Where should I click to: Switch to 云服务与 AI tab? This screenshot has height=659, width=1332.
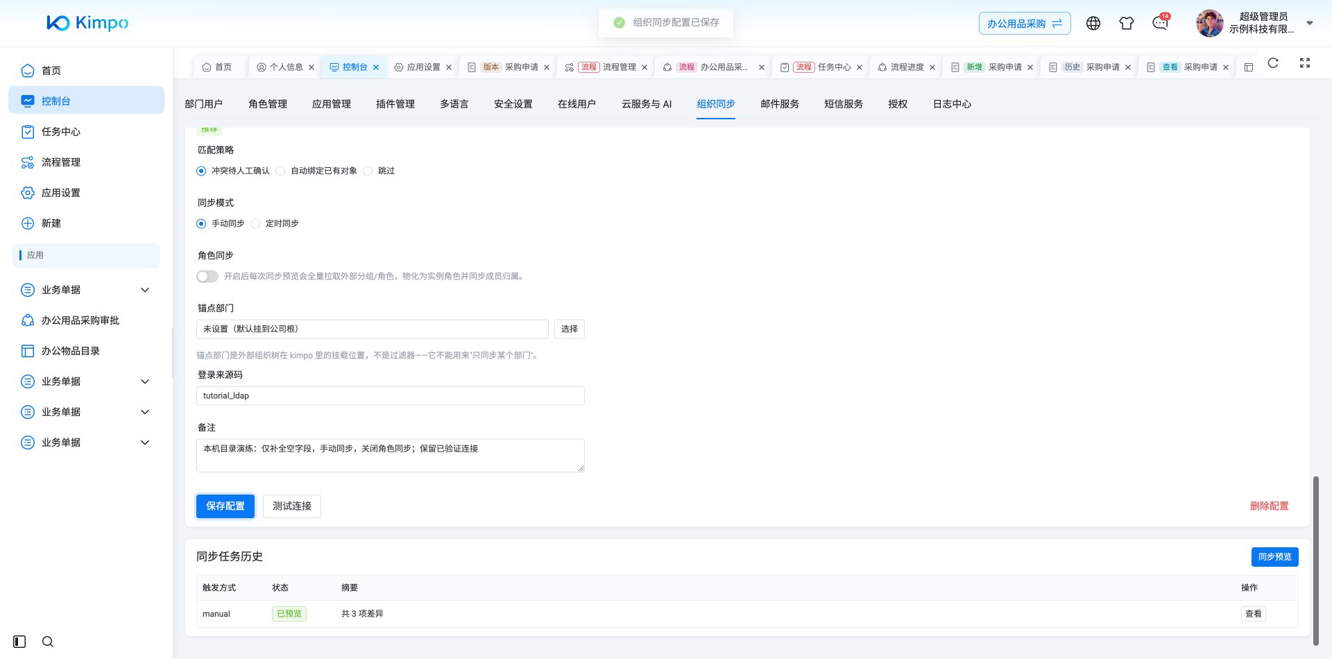click(x=647, y=104)
